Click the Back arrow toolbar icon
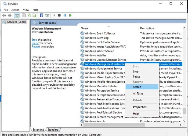The width and height of the screenshot is (188, 136). (4, 15)
